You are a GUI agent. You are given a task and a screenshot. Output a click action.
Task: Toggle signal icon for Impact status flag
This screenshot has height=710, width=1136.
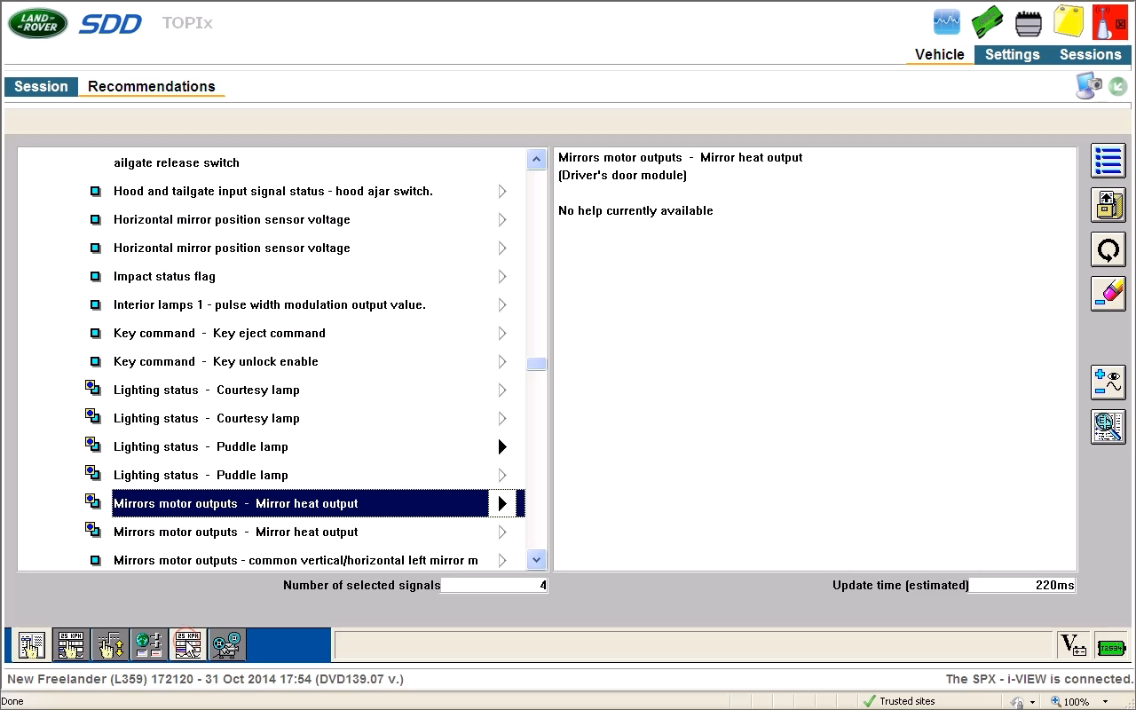pos(95,276)
